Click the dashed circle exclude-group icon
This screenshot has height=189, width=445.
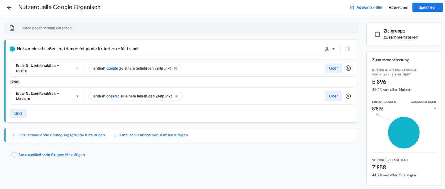(x=14, y=155)
